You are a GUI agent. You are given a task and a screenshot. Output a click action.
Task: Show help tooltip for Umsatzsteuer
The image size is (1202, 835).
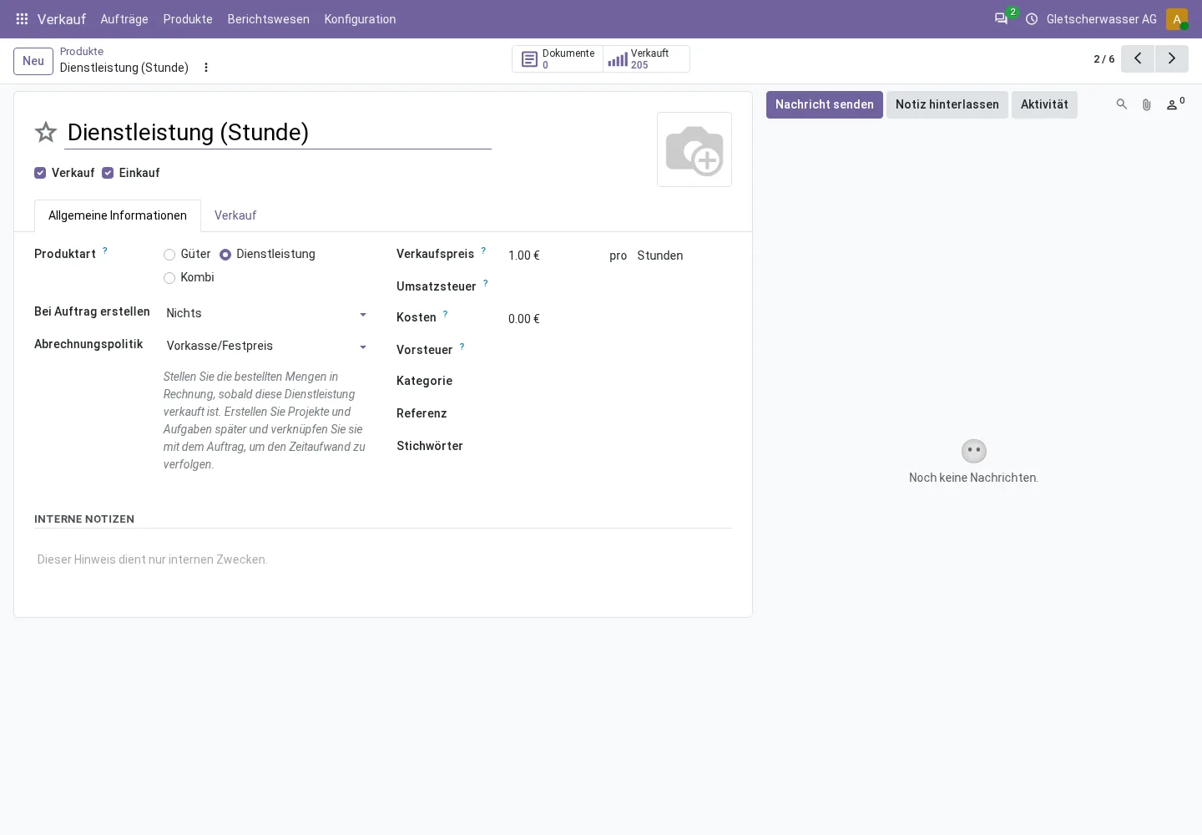click(486, 283)
